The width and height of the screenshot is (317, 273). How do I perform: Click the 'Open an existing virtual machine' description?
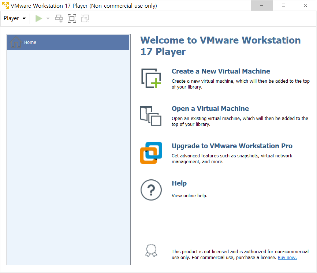(240, 121)
